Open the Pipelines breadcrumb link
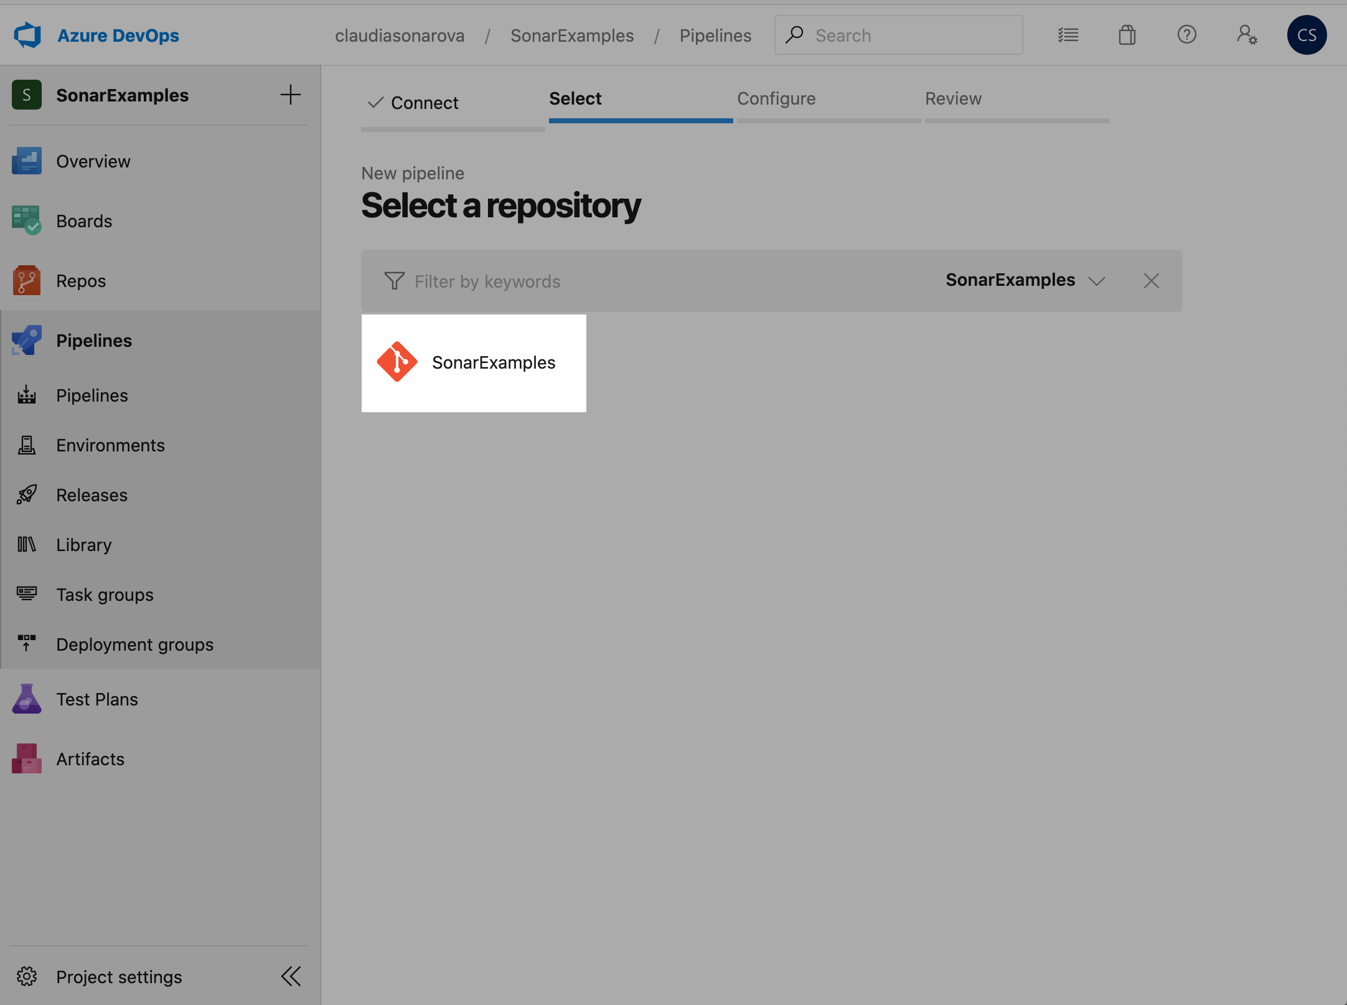Image resolution: width=1347 pixels, height=1005 pixels. pyautogui.click(x=715, y=35)
